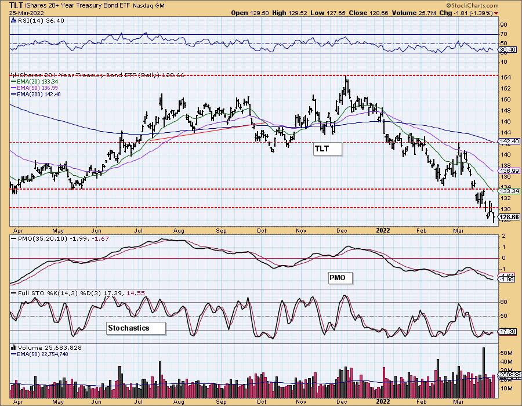Click the Open 129.50 header value

[x=249, y=13]
